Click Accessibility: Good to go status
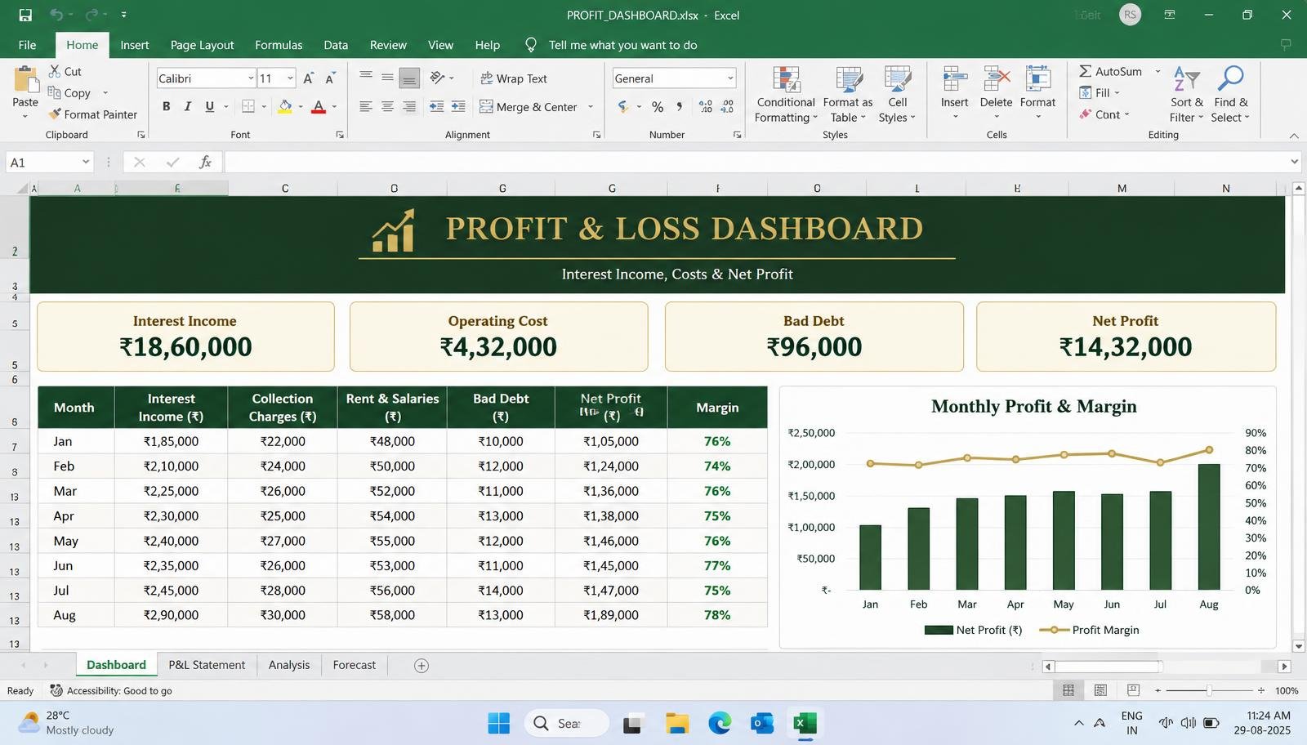 tap(111, 690)
